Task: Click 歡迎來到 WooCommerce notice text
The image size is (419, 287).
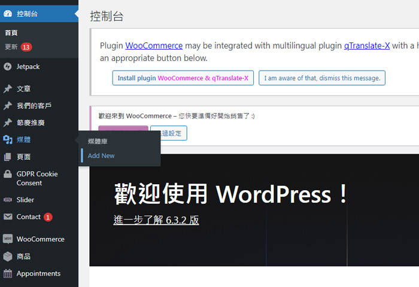Action: [177, 116]
